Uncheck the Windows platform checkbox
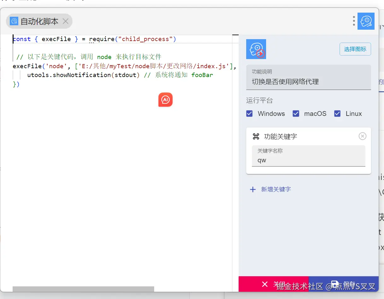Viewport: 384px width, 299px height. click(x=249, y=114)
